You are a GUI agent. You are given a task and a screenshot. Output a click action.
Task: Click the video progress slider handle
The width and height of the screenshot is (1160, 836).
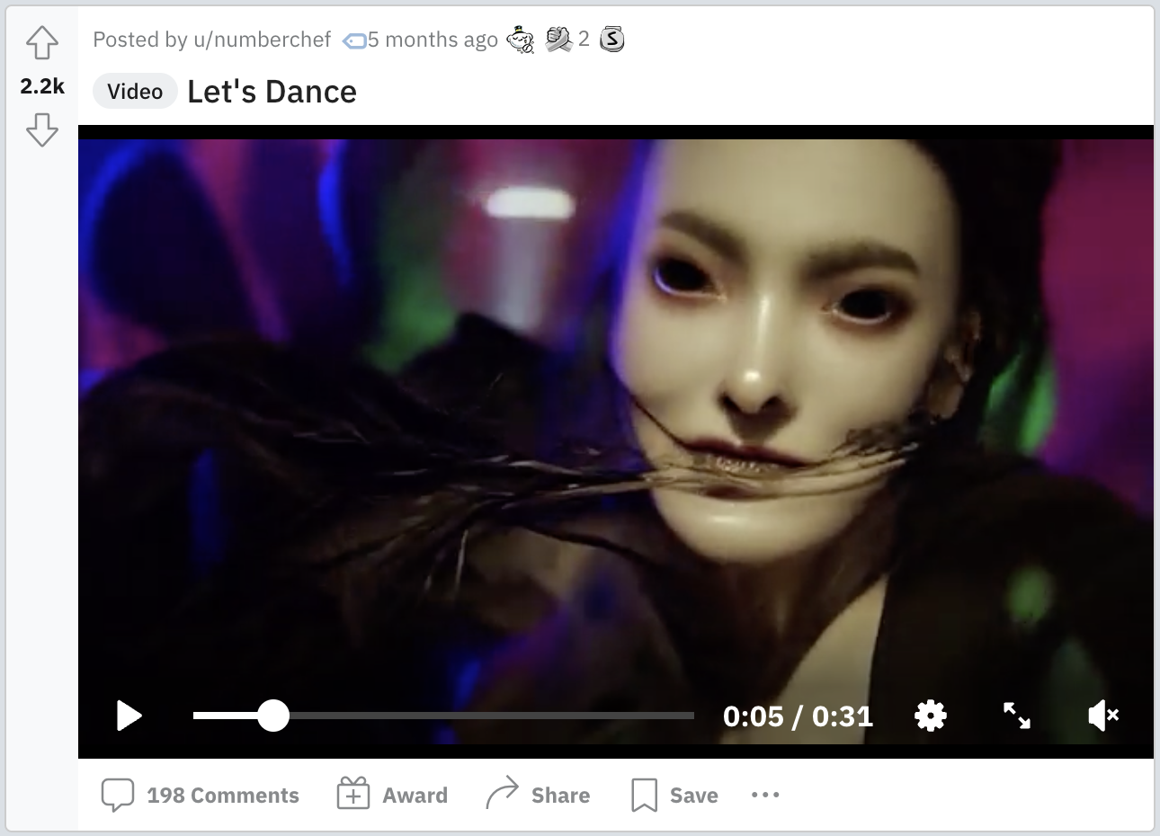pyautogui.click(x=273, y=716)
